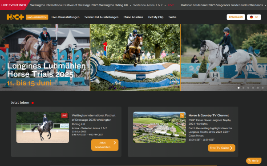Open Serien Und Ausstellungen menu

click(x=101, y=17)
